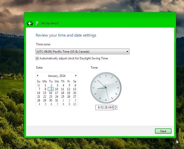Select January 23 in the calendar
Image resolution: width=184 pixels, height=149 pixels.
click(50, 97)
